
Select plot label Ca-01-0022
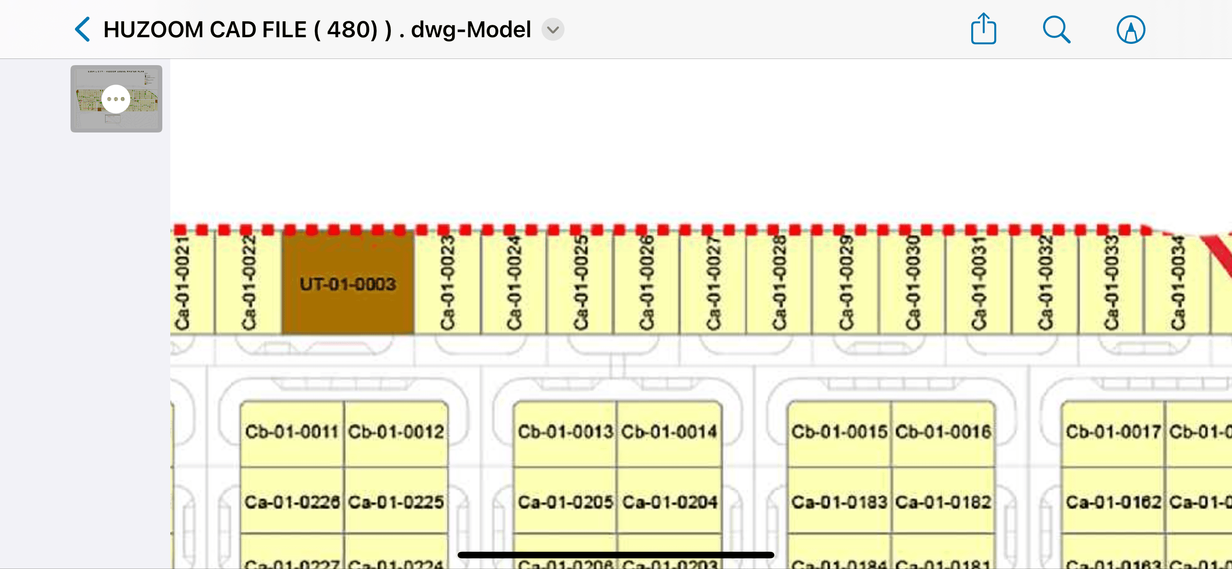248,283
